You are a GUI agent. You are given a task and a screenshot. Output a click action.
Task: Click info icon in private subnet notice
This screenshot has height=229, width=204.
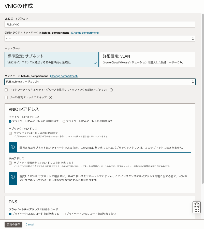click(x=13, y=147)
